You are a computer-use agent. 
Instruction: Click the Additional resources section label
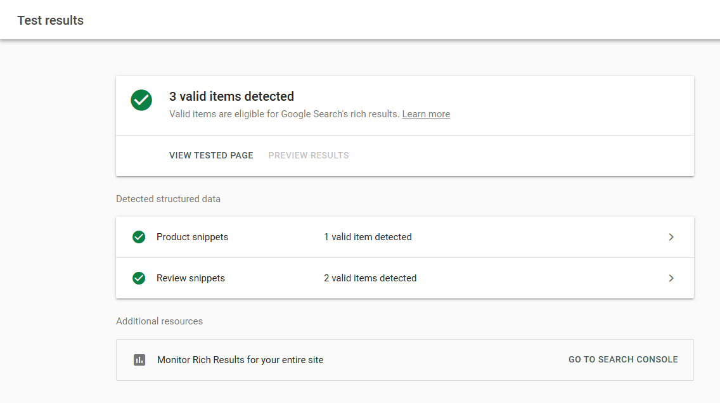pos(159,321)
